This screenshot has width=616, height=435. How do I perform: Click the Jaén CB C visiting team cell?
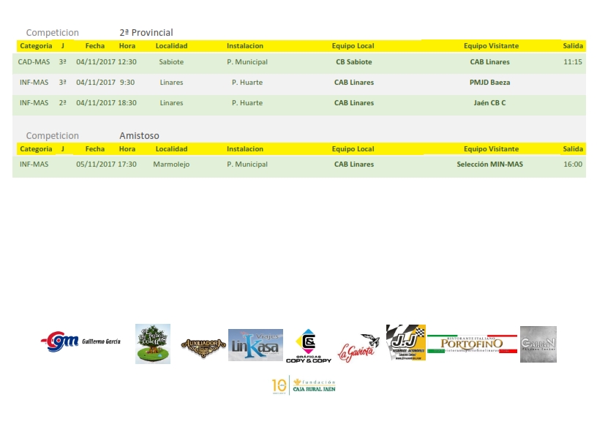489,103
